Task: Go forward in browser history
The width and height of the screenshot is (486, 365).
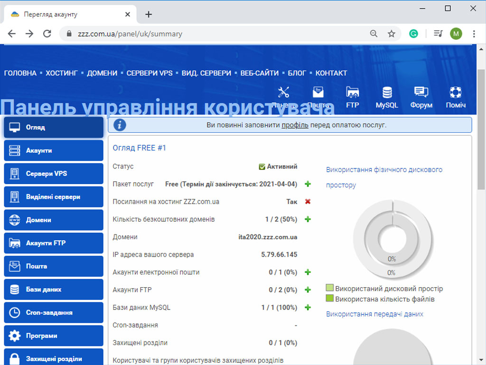Action: (x=29, y=34)
